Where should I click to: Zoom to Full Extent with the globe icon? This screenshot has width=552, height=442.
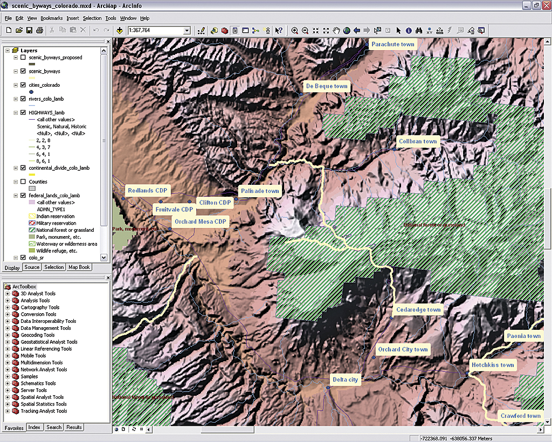click(x=347, y=31)
